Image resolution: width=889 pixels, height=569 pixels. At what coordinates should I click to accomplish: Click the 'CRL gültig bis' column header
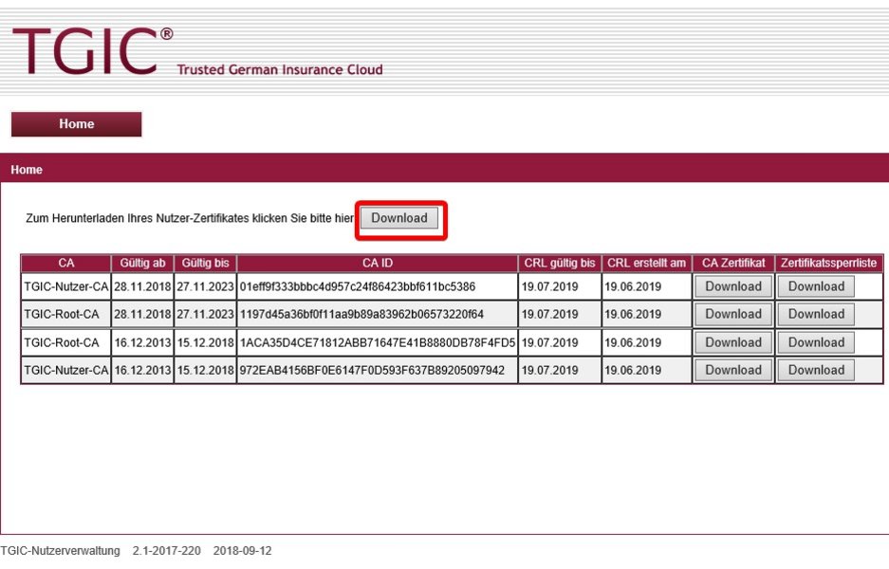560,263
